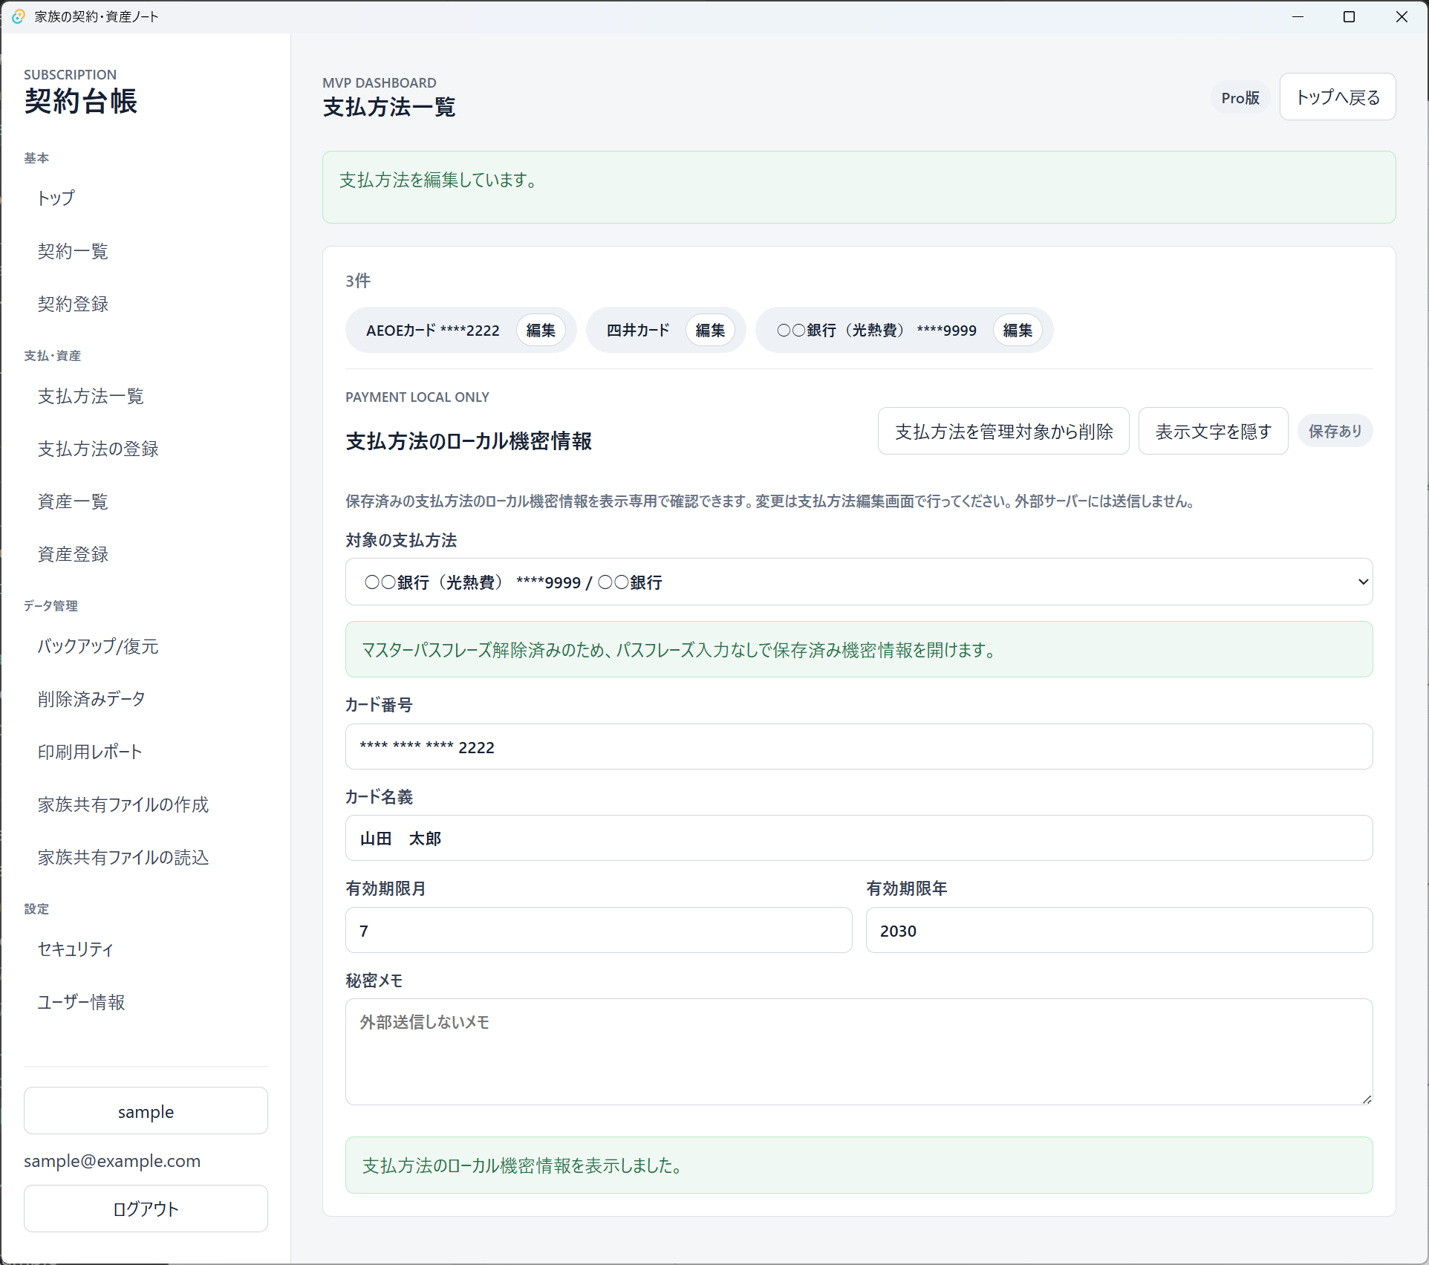Click the app icon in title bar
Image resolution: width=1429 pixels, height=1265 pixels.
point(18,16)
